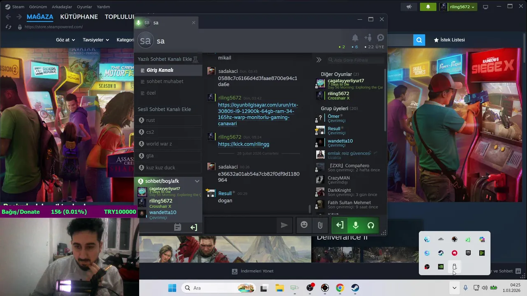Expand the Tavsiyeler dropdown in store
527x296 pixels.
(96, 40)
